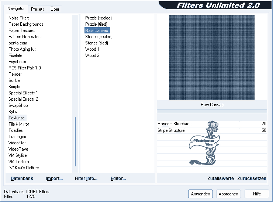Image resolution: width=273 pixels, height=202 pixels.
Task: Select Texturize category
Action: (x=17, y=118)
